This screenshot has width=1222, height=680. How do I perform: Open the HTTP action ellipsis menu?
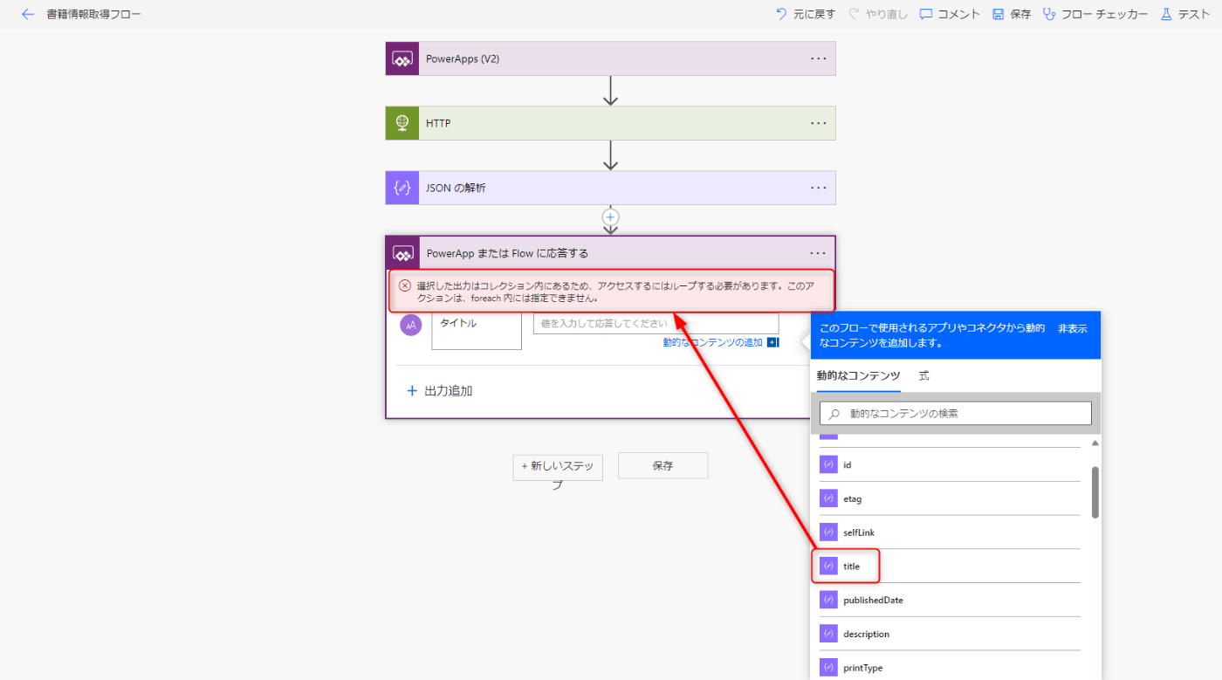pos(818,123)
